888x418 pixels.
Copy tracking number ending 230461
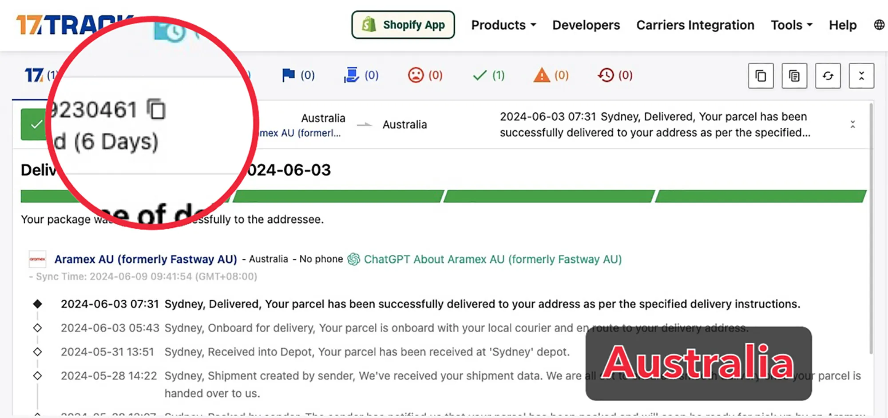point(156,109)
